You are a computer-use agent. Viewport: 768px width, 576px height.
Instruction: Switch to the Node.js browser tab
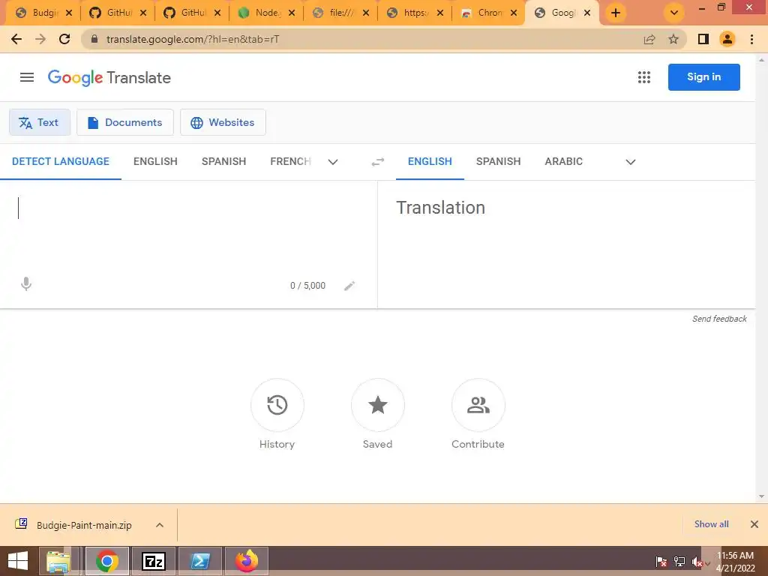[266, 13]
